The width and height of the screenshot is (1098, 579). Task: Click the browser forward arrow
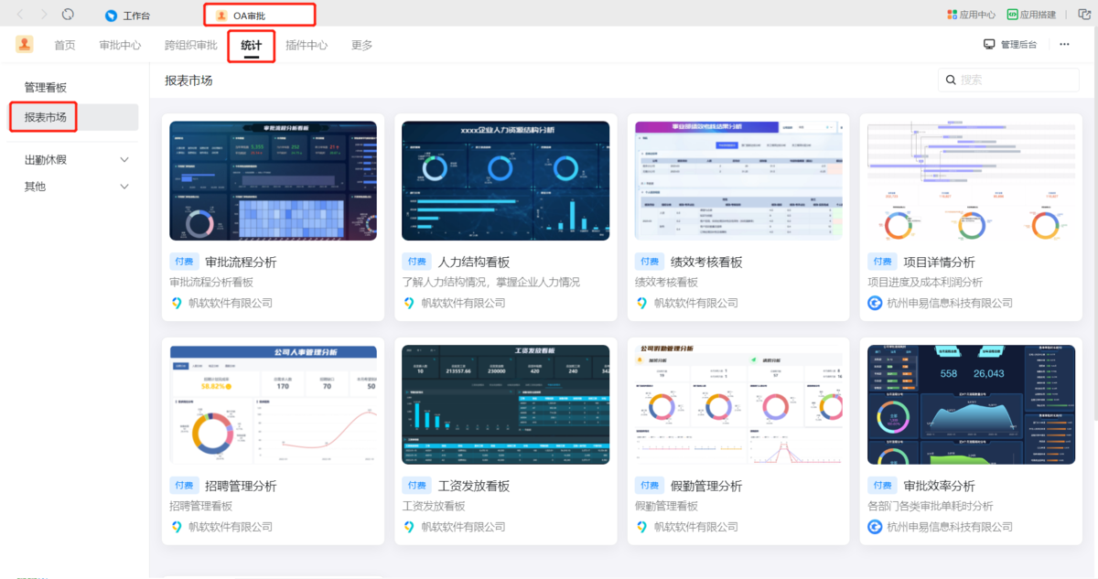(44, 15)
